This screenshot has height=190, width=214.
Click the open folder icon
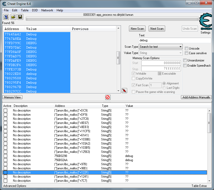pyautogui.click(x=13, y=17)
